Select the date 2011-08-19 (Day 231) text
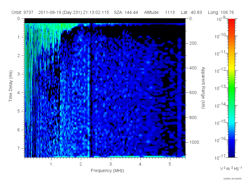Screen dimensions: 247x185 point(60,12)
